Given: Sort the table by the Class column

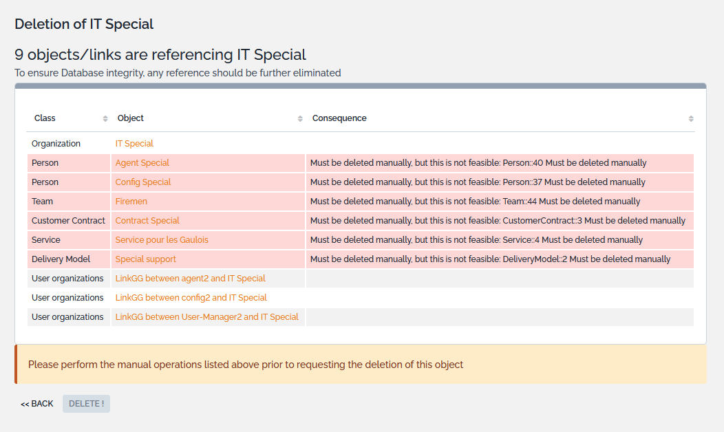Looking at the screenshot, I should pyautogui.click(x=106, y=118).
